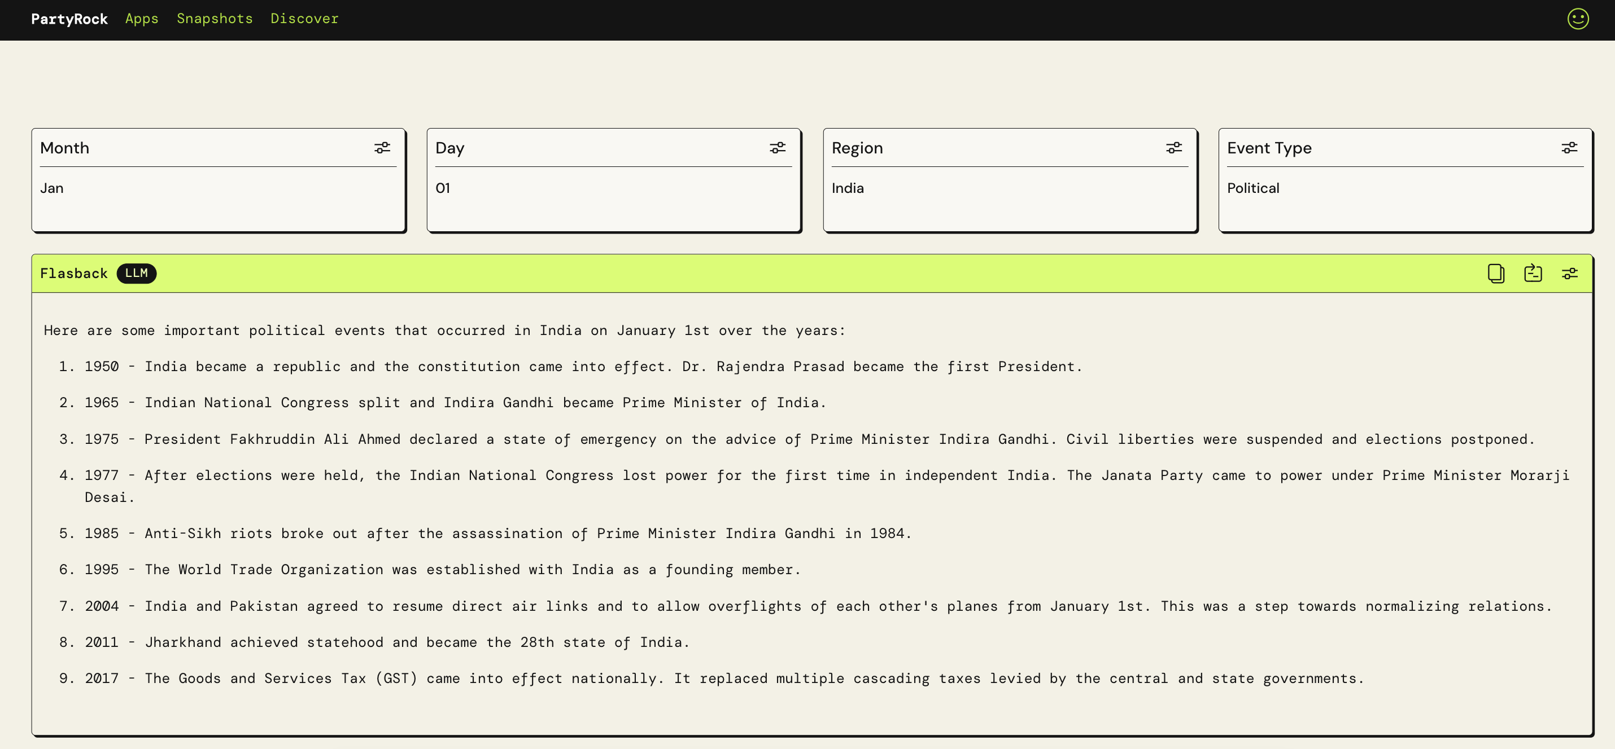The image size is (1615, 749).
Task: Click Region input field containing India
Action: tap(1010, 188)
